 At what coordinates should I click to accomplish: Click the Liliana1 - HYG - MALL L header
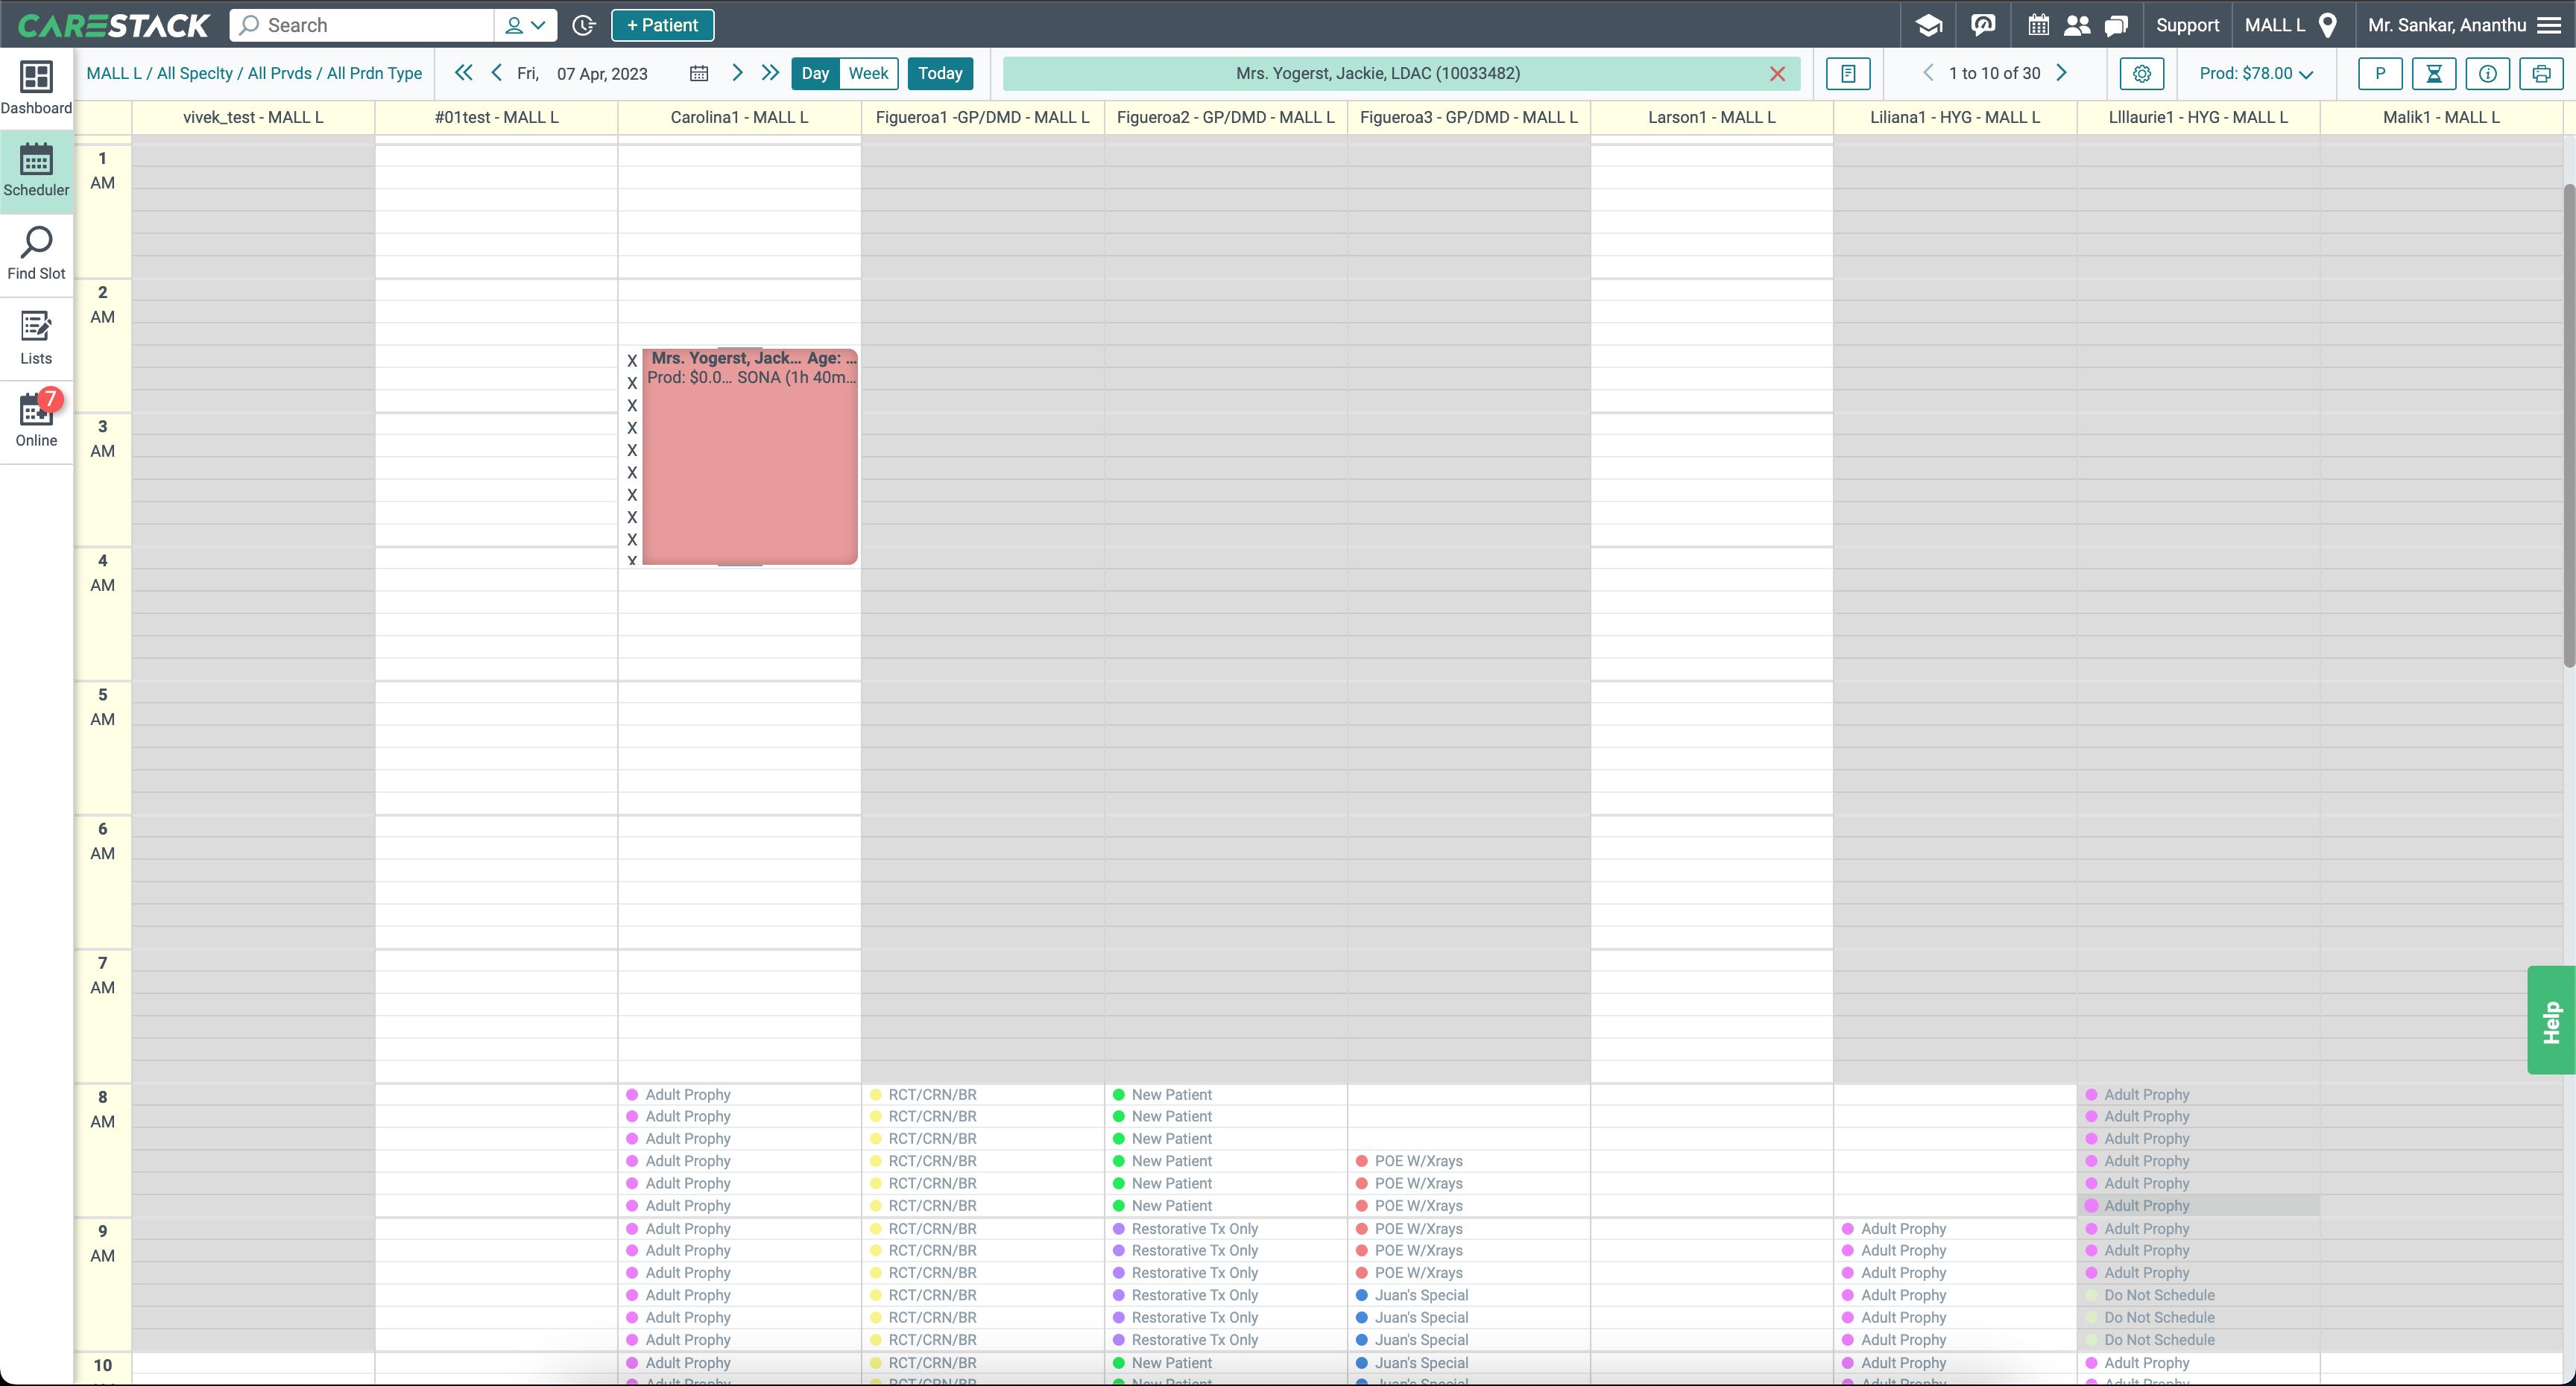1954,117
